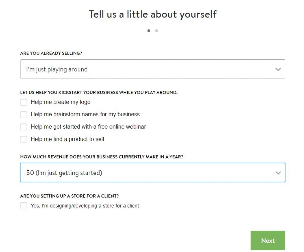
Task: Tick the 'Help me create my logo' checkbox
Action: [24, 102]
